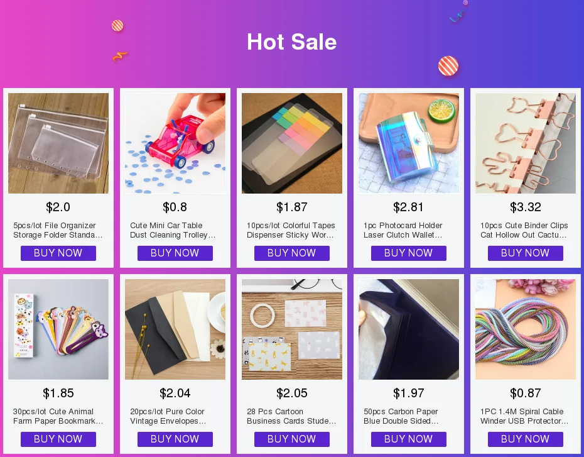
Task: Select the Spiral Cable Winder image
Action: point(526,329)
